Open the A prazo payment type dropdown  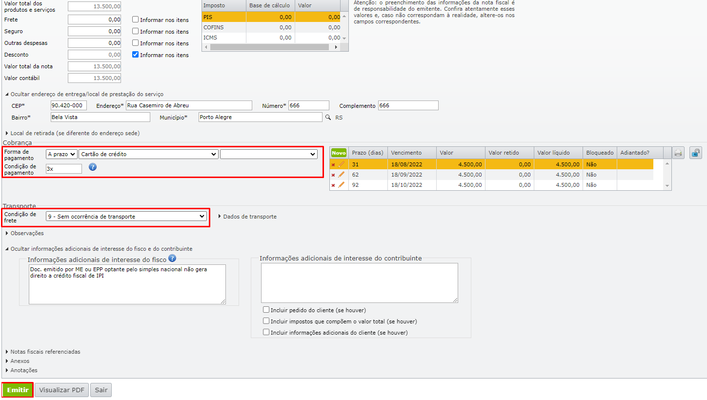[61, 154]
